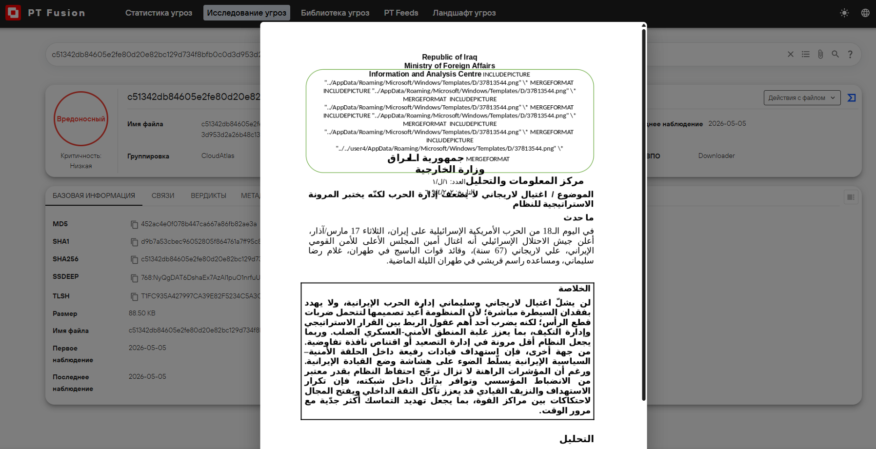Go to Ландшафт угроз page

click(464, 13)
